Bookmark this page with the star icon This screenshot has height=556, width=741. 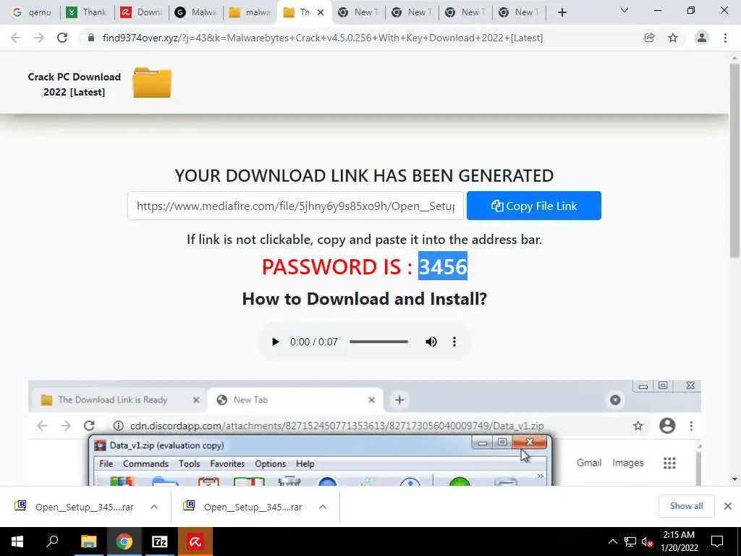pyautogui.click(x=673, y=38)
